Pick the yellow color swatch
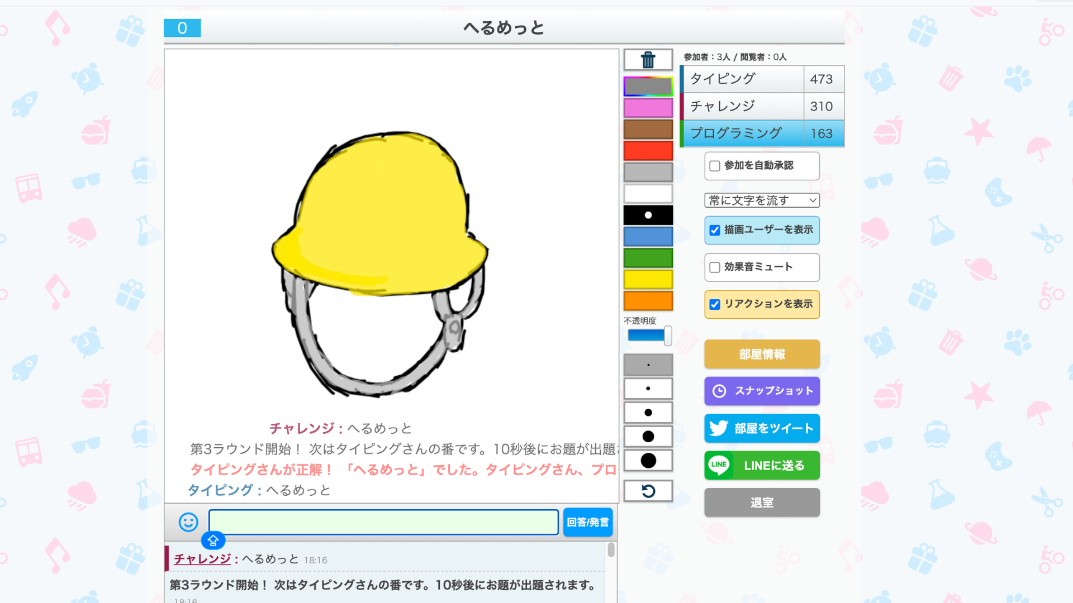Image resolution: width=1073 pixels, height=603 pixels. click(x=648, y=279)
